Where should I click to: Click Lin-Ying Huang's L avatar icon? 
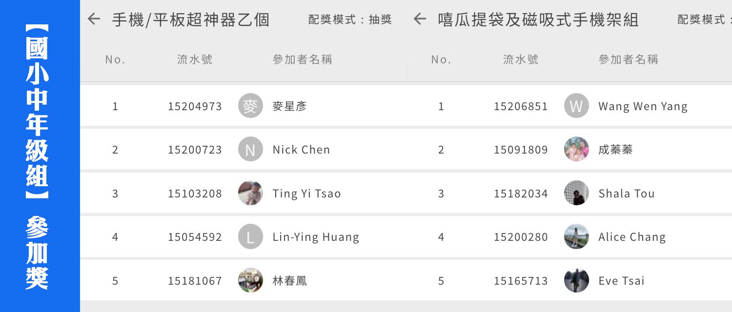click(250, 237)
